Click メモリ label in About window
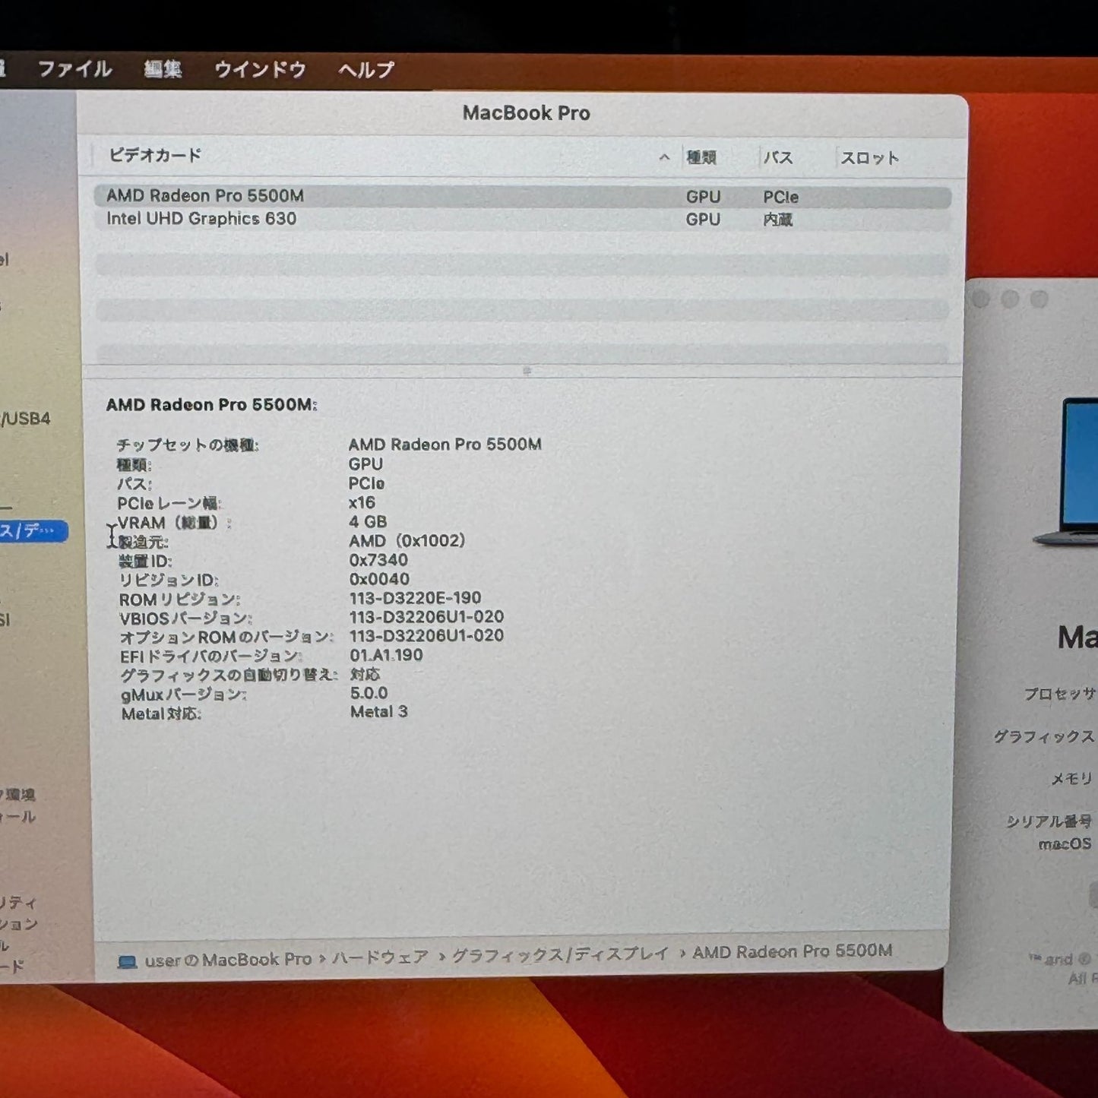 [x=1071, y=779]
